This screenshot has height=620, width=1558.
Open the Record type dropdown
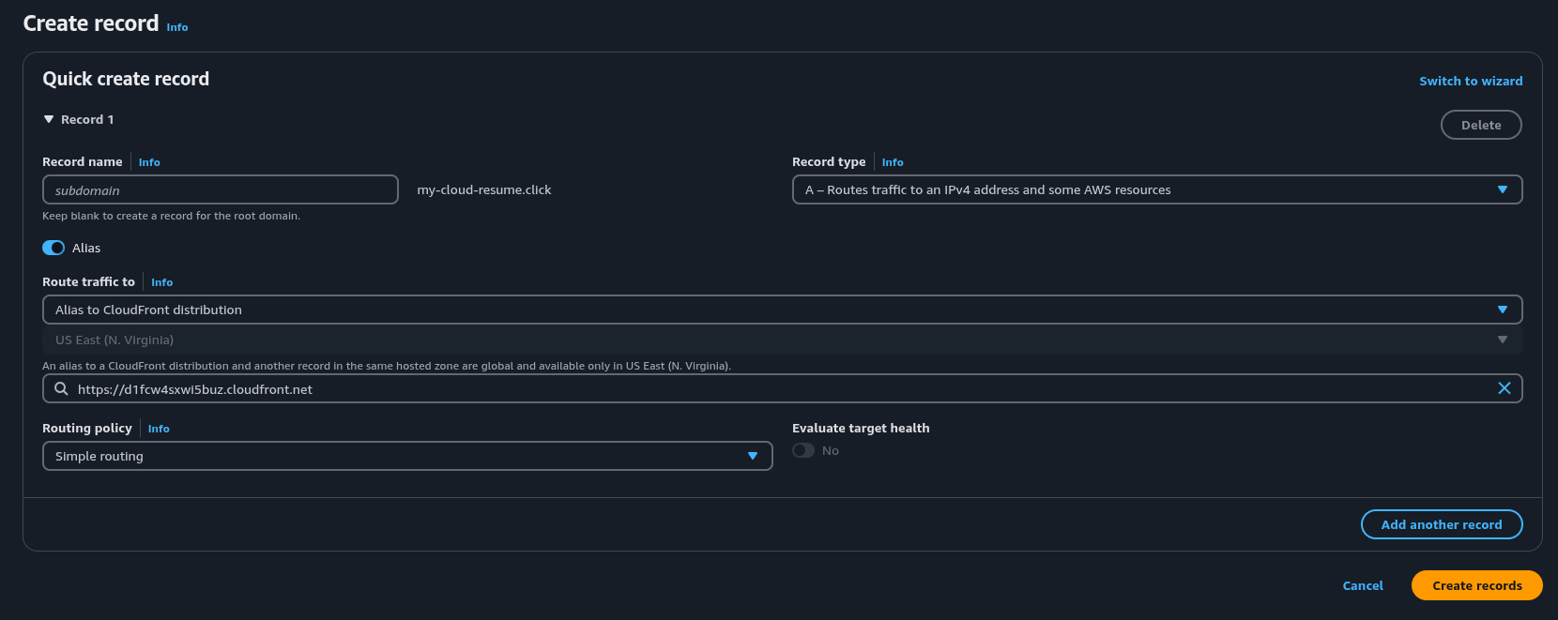pyautogui.click(x=1156, y=189)
